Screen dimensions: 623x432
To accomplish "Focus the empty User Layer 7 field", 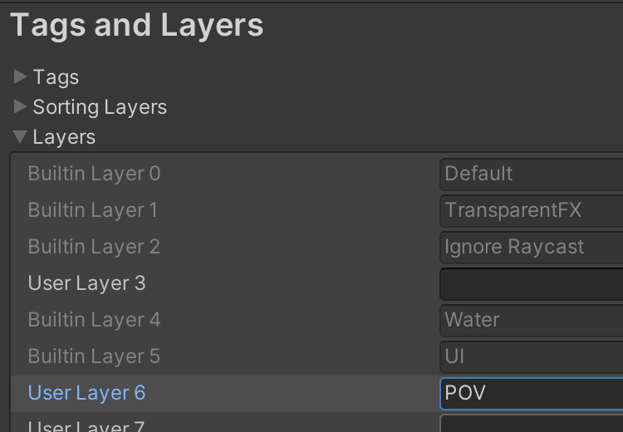I will 532,425.
